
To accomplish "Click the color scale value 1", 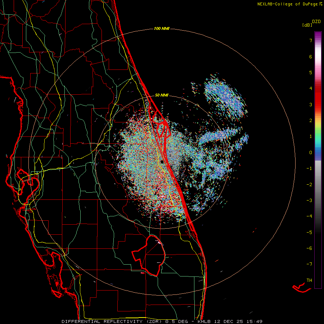I will 311,136.
